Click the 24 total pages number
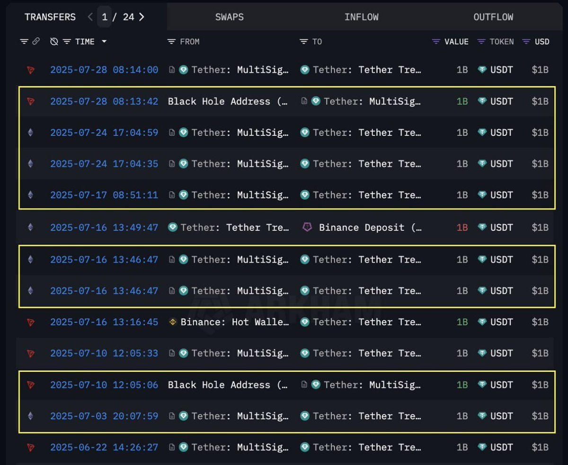This screenshot has height=465, width=568. 128,17
